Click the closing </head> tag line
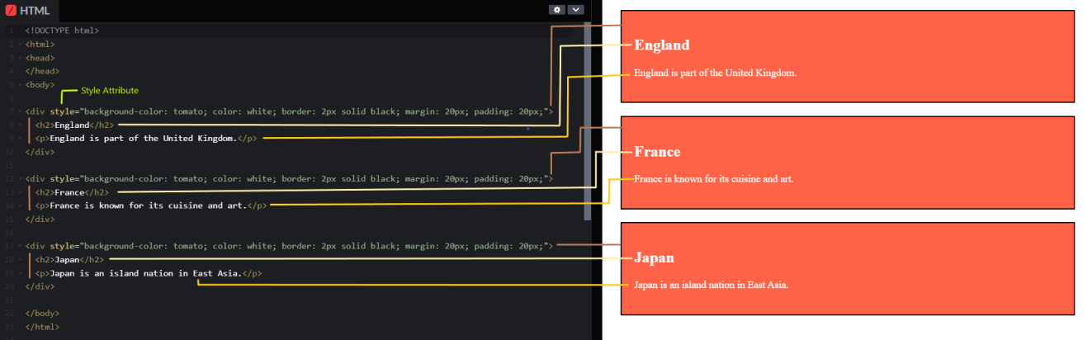The width and height of the screenshot is (1087, 340). coord(42,71)
